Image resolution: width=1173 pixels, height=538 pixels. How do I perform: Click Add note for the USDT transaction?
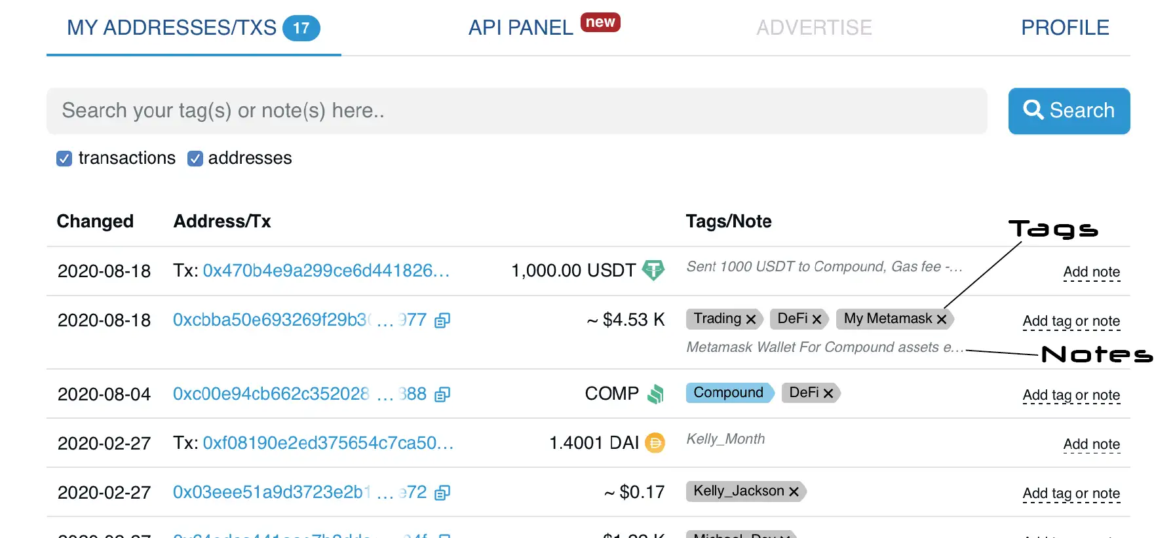(x=1091, y=272)
